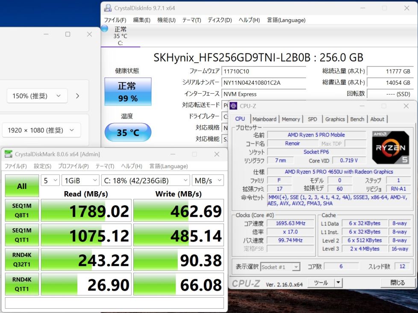This screenshot has height=313, width=418.
Task: Click the 35 °C temperature indicator
Action: click(128, 133)
